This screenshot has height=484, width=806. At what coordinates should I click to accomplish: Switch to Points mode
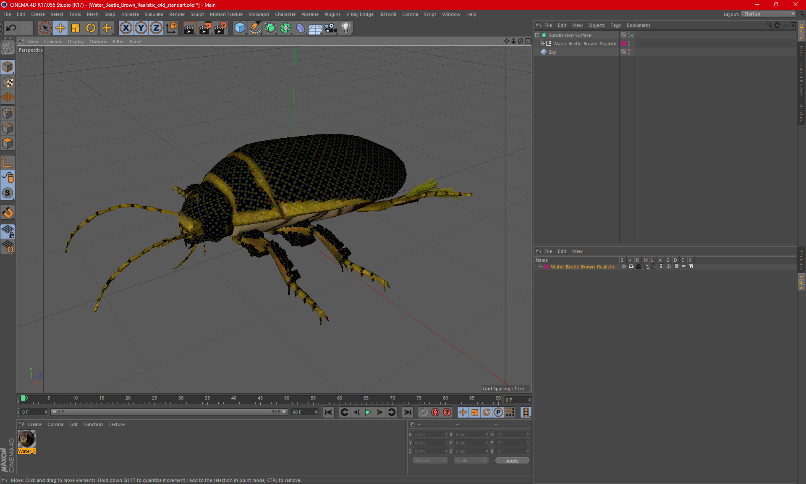[8, 113]
